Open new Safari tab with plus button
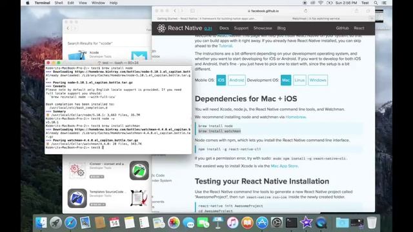The height and width of the screenshot is (232, 413). 372,19
